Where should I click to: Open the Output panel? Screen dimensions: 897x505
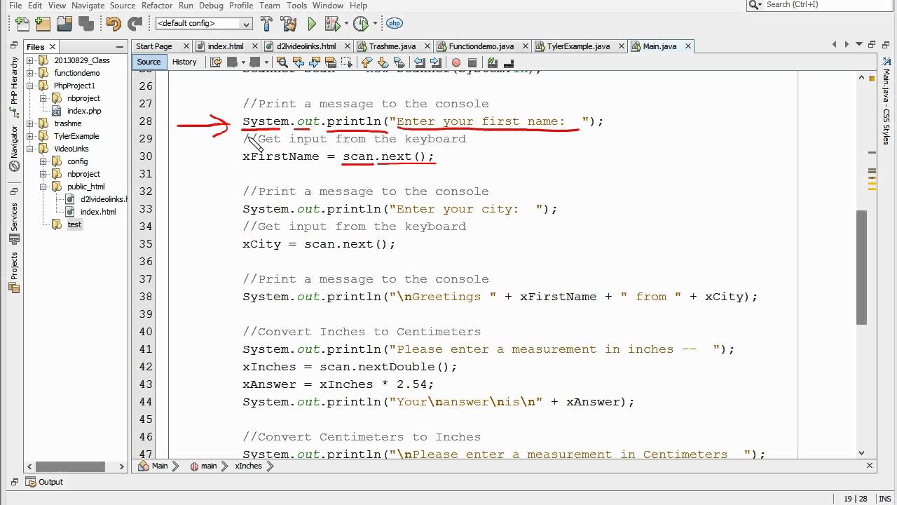(x=44, y=482)
